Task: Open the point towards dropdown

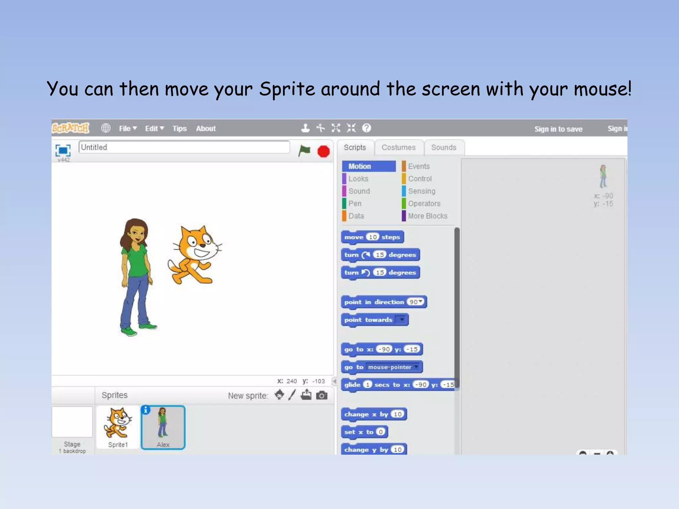Action: [402, 319]
